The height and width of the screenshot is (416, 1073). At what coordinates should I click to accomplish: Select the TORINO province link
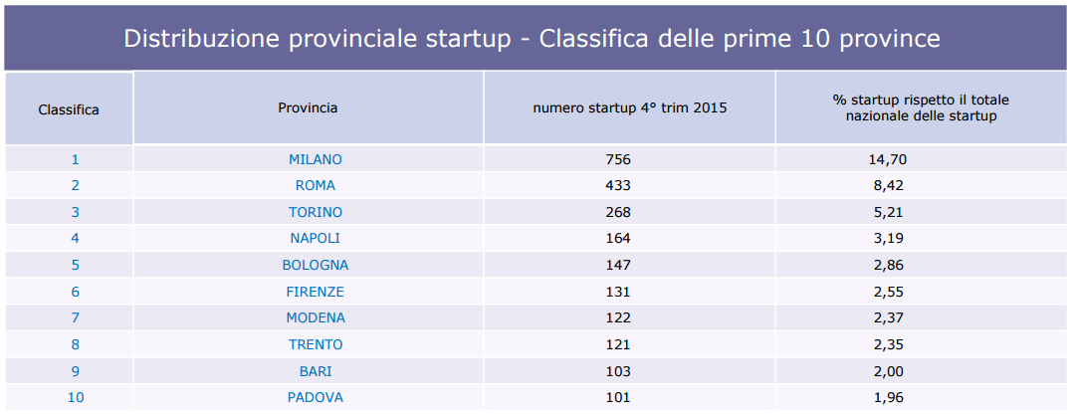315,212
